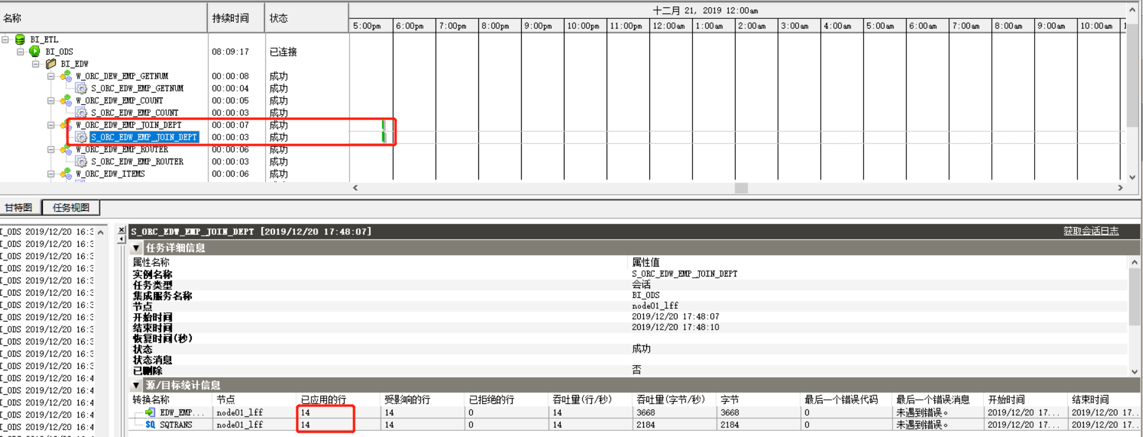The width and height of the screenshot is (1143, 437).
Task: Select the SQTRANS row in statistics table
Action: [x=176, y=425]
